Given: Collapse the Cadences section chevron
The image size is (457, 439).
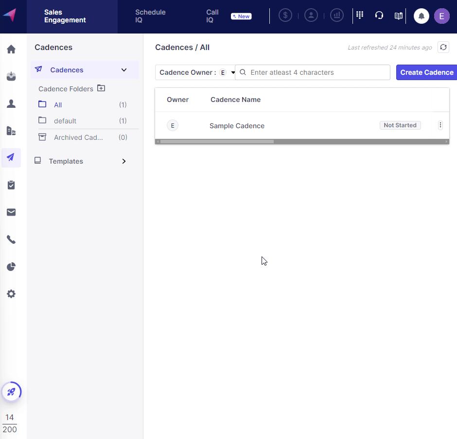Looking at the screenshot, I should (124, 70).
